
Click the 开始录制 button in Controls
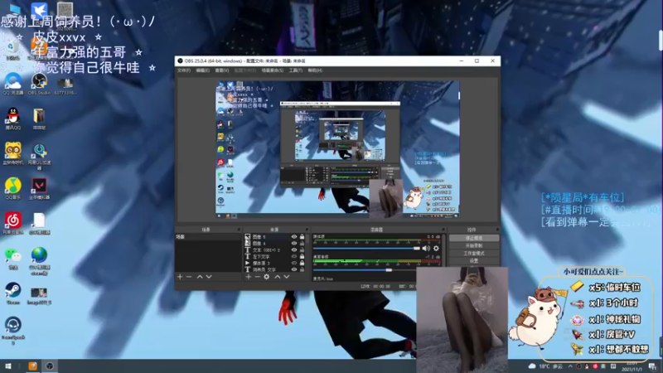pos(473,245)
